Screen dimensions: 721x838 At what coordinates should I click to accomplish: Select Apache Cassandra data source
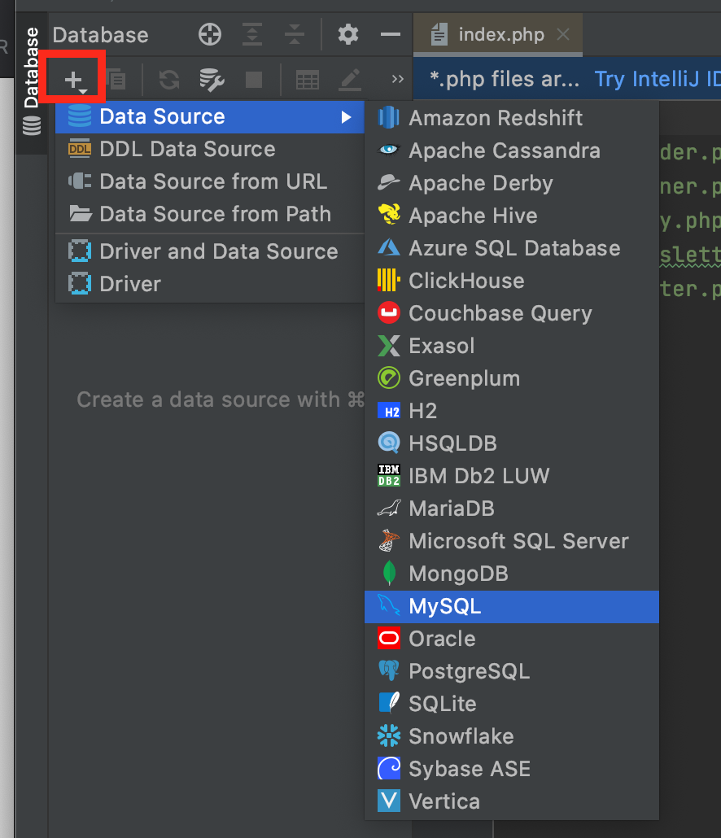coord(512,151)
